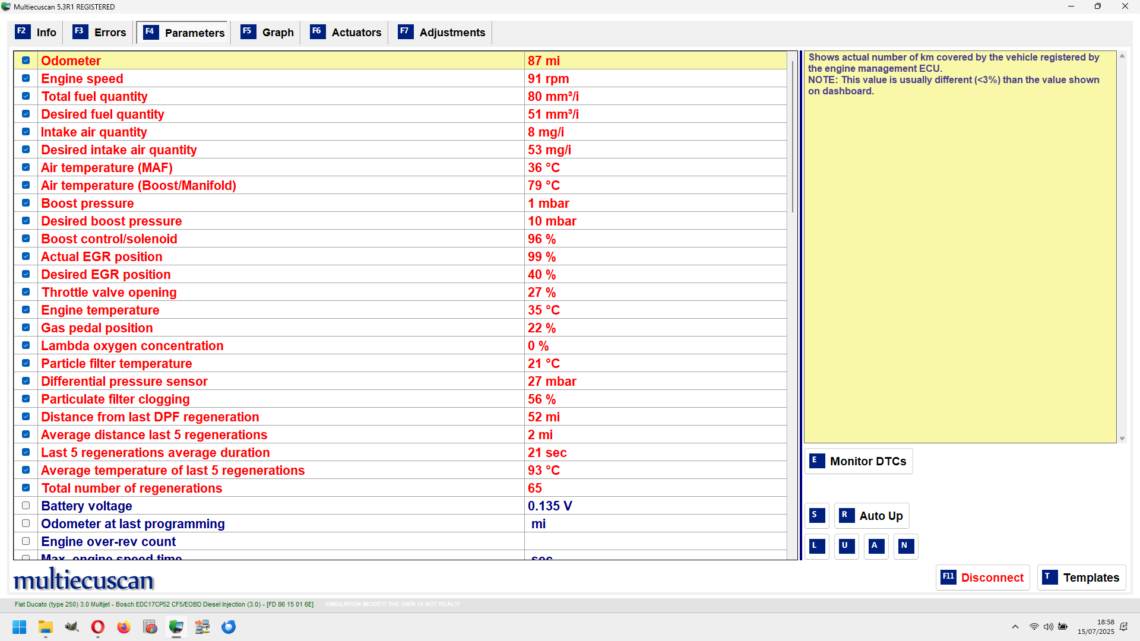Click the multiecuscan logo
Screen dimensions: 1140x641
(84, 579)
